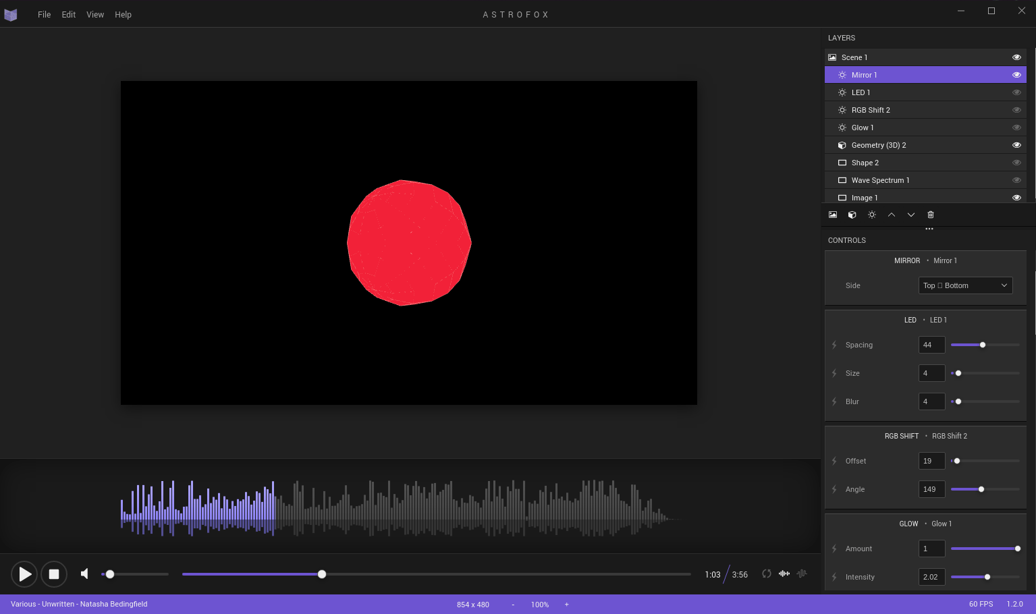Toggle the oscilloscope display icon

point(802,574)
